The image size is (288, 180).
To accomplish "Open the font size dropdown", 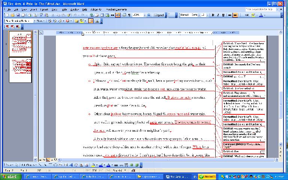I will tap(208, 15).
